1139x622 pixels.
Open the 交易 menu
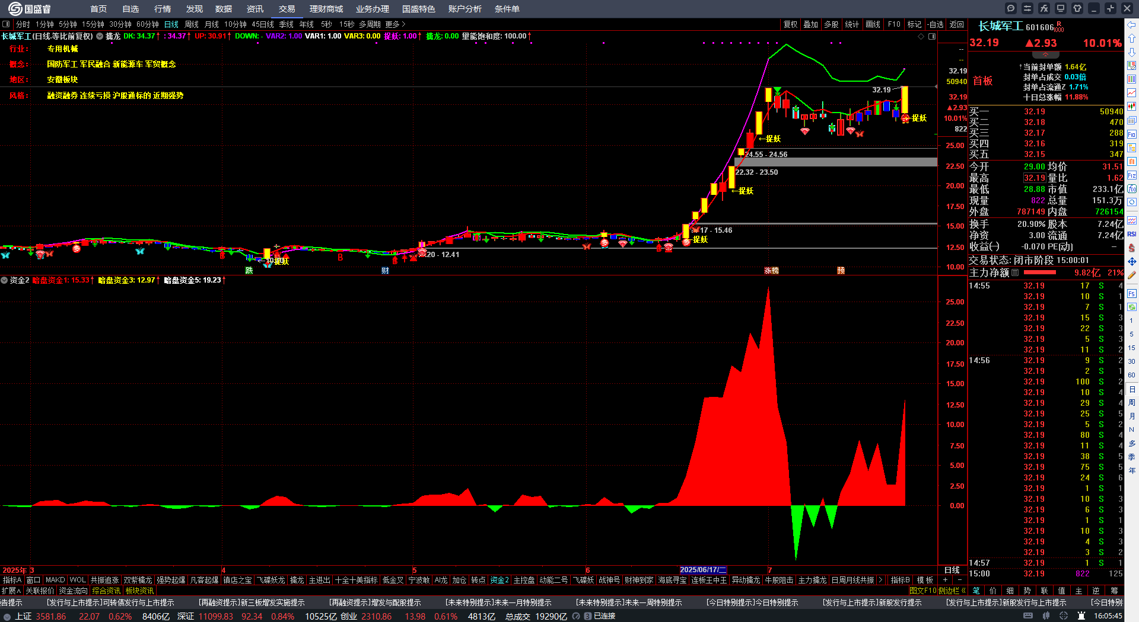pos(287,9)
